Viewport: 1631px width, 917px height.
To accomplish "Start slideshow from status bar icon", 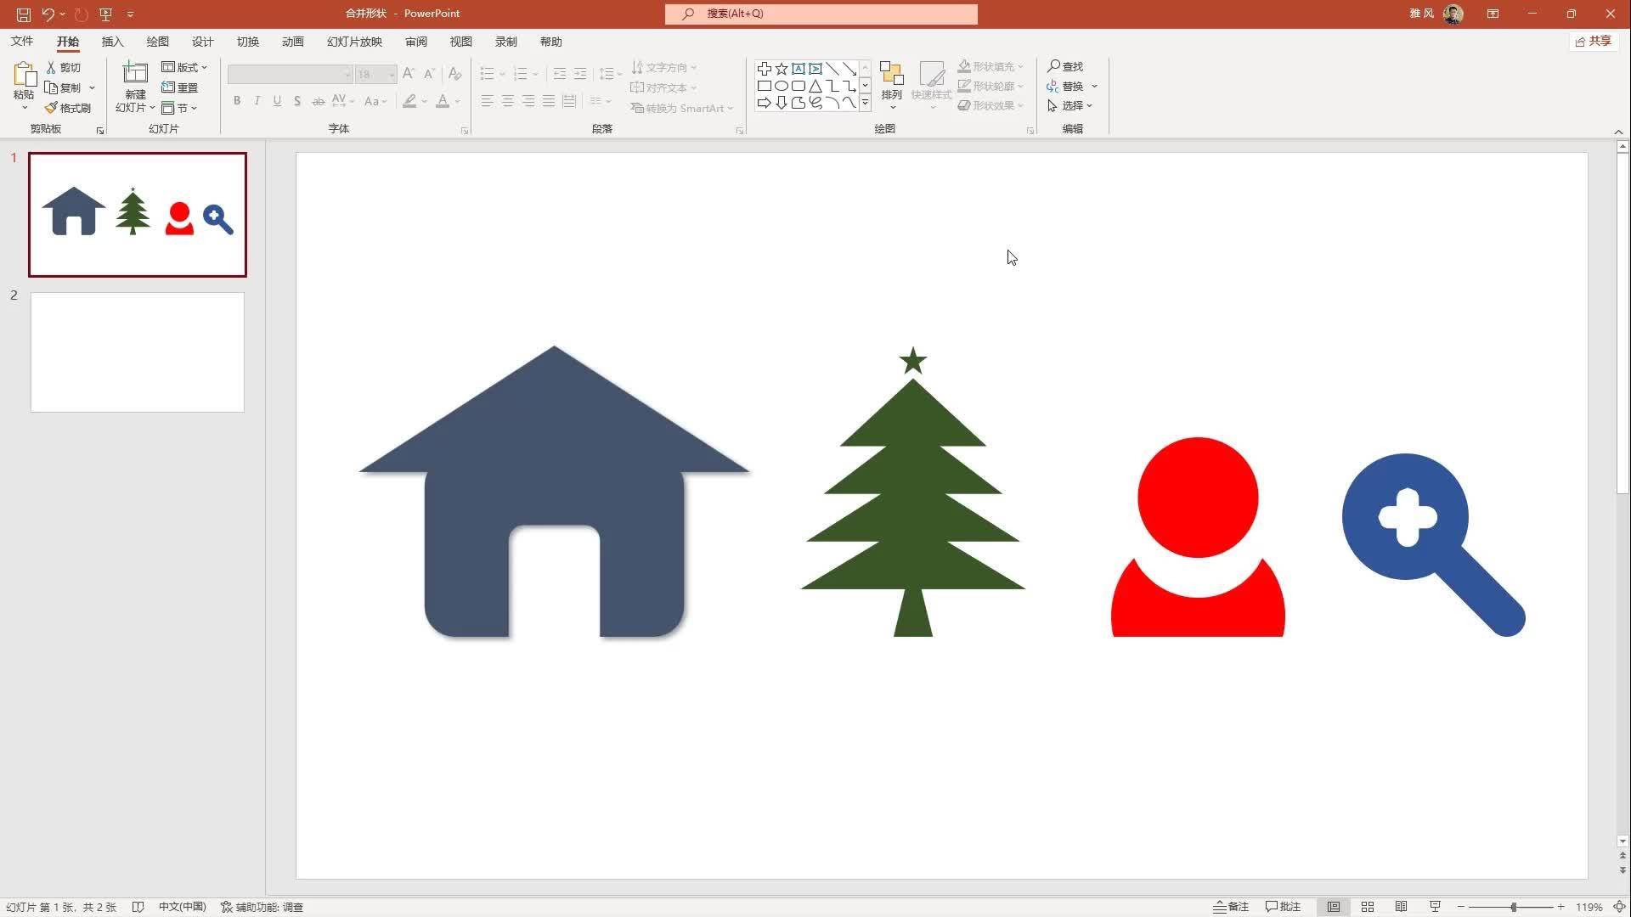I will pyautogui.click(x=1436, y=907).
